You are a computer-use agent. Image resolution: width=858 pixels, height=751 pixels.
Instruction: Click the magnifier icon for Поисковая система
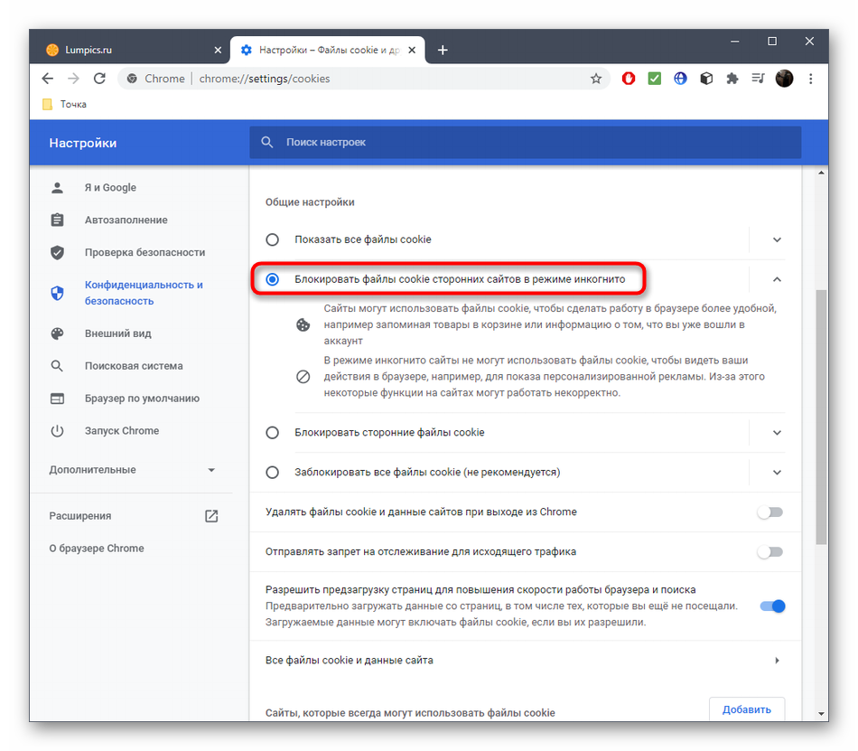pos(57,366)
